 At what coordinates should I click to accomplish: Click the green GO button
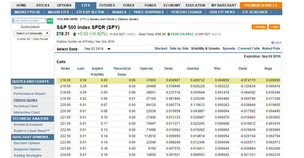tap(50, 21)
